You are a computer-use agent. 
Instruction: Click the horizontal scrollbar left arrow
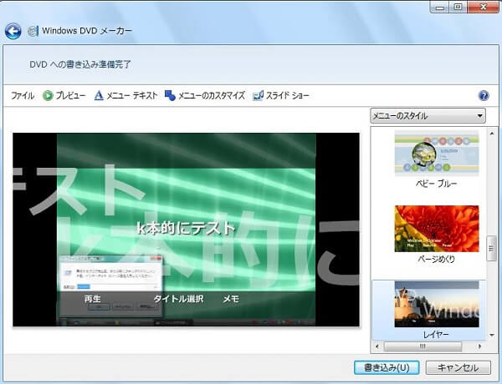coord(376,346)
